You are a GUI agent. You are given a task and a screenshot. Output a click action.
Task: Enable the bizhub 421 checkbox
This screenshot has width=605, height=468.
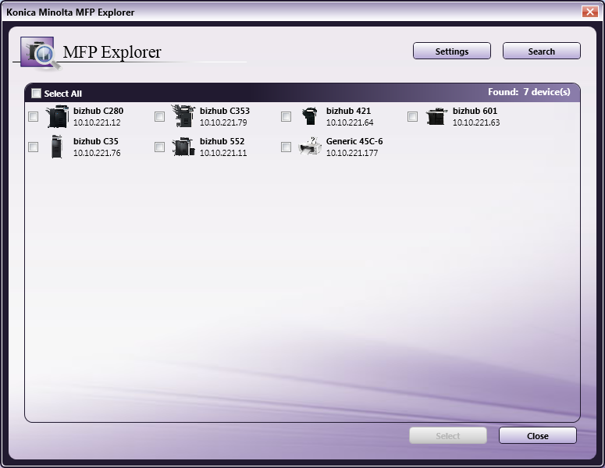[x=286, y=116]
